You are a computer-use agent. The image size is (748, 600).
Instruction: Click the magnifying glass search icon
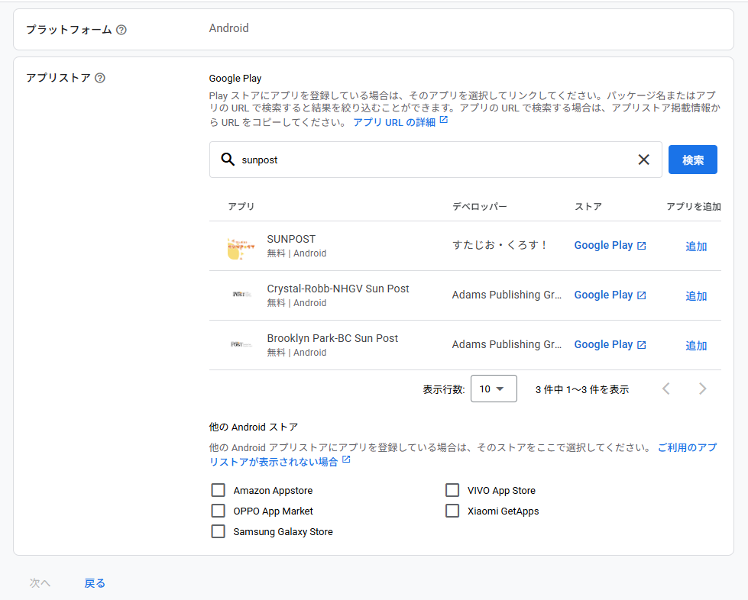pyautogui.click(x=228, y=160)
